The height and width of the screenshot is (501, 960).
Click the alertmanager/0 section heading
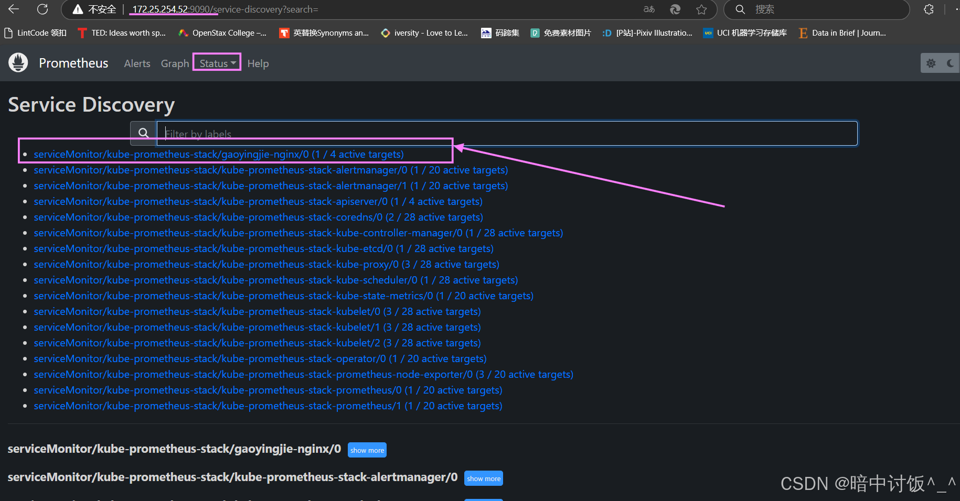tap(232, 477)
